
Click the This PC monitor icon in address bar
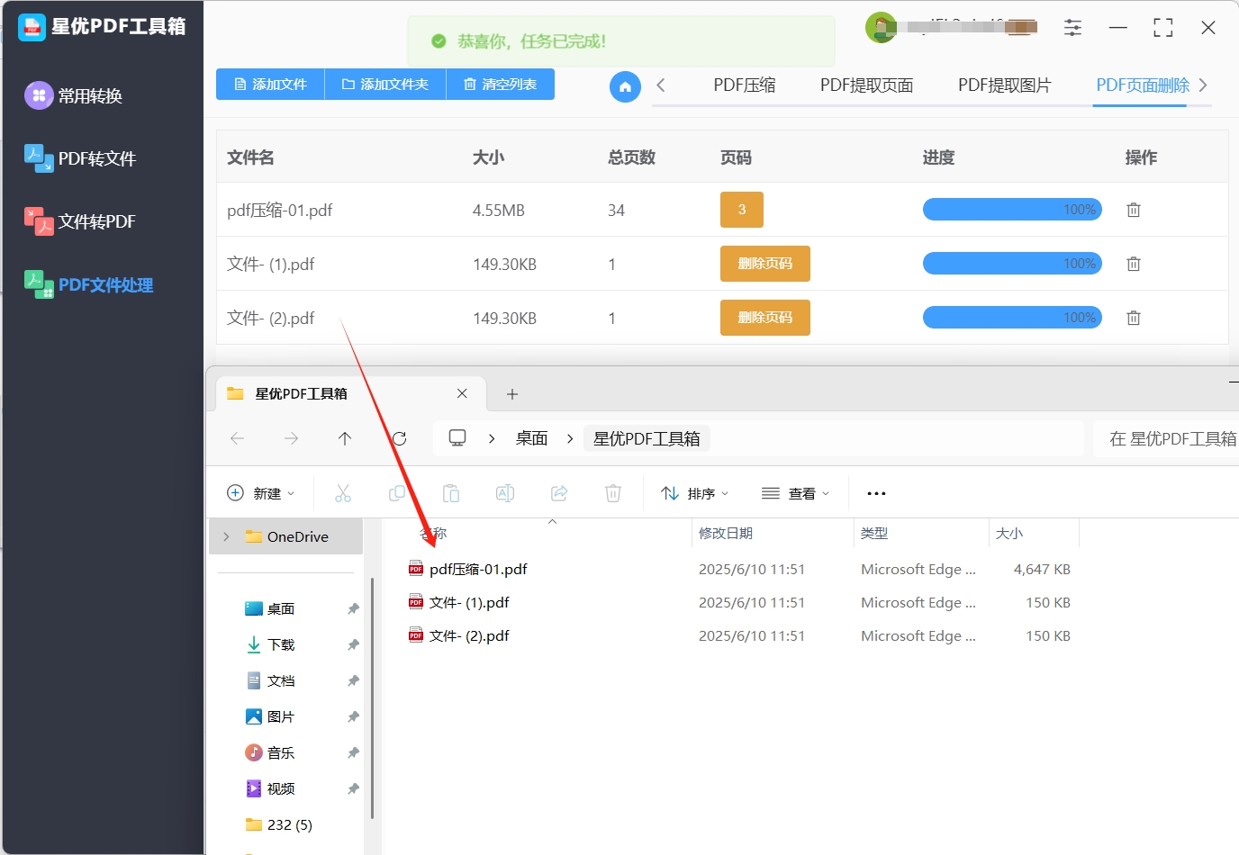(457, 438)
